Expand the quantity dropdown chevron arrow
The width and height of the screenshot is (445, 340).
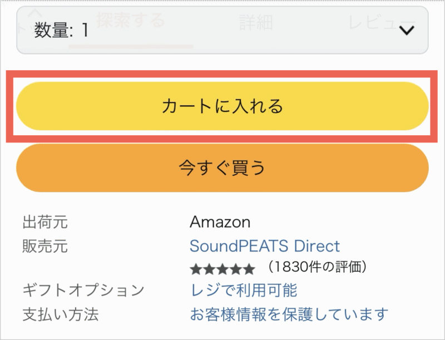point(408,31)
